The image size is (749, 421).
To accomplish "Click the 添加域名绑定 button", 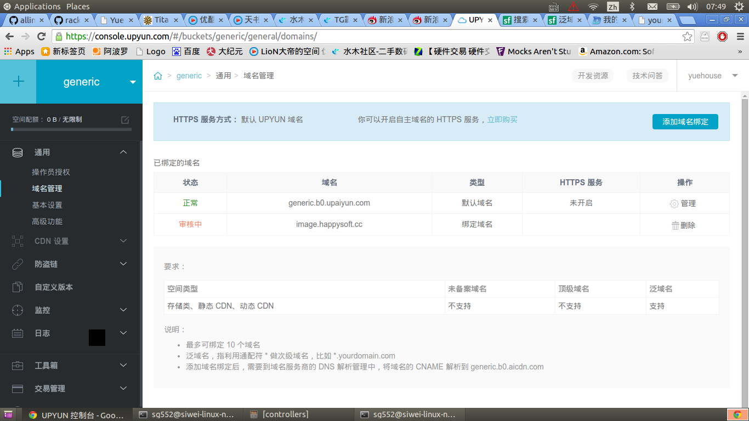I will [685, 122].
